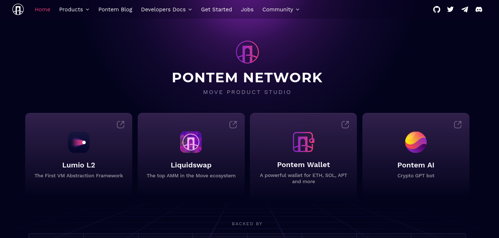Open the Telegram icon link
The image size is (499, 238).
pyautogui.click(x=465, y=10)
